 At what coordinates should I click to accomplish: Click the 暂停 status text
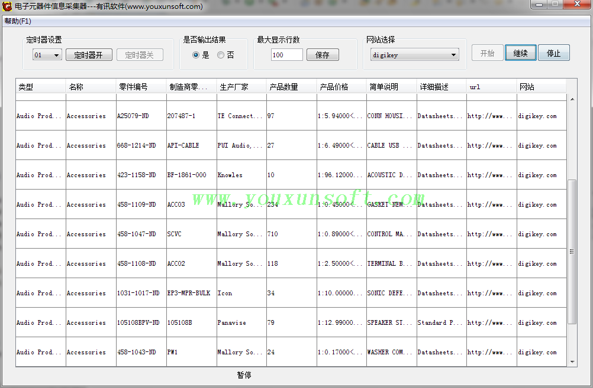pos(244,375)
